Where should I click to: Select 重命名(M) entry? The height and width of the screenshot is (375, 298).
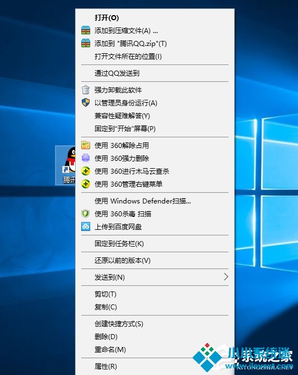coord(155,349)
